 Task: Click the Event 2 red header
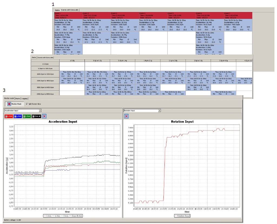click(97, 15)
